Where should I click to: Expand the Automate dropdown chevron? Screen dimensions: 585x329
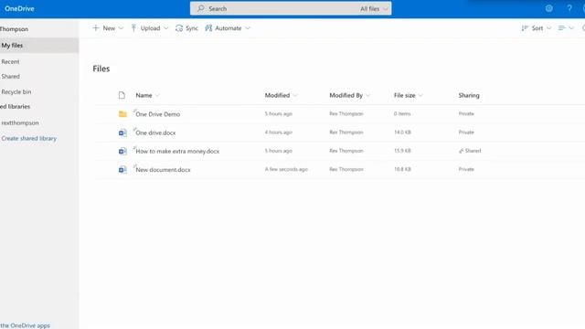(248, 28)
